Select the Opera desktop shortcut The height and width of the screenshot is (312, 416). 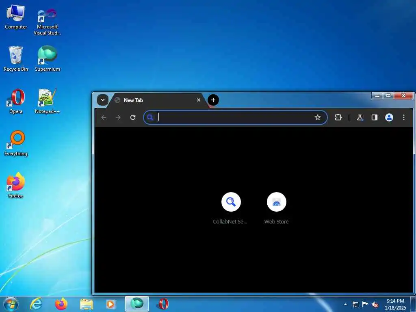16,101
